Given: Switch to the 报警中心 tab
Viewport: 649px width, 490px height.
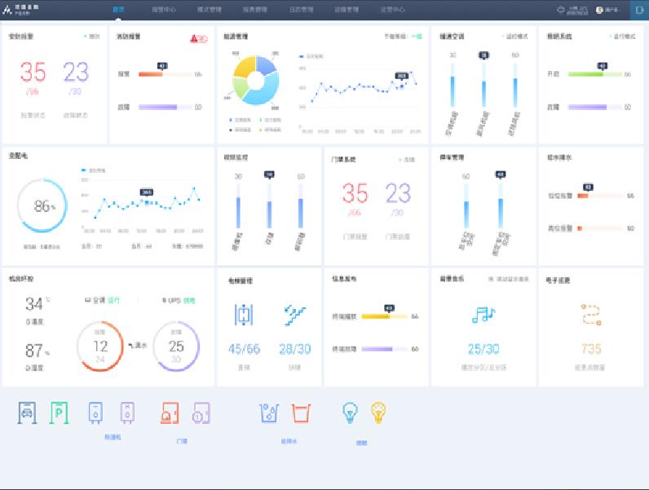Looking at the screenshot, I should pos(164,11).
